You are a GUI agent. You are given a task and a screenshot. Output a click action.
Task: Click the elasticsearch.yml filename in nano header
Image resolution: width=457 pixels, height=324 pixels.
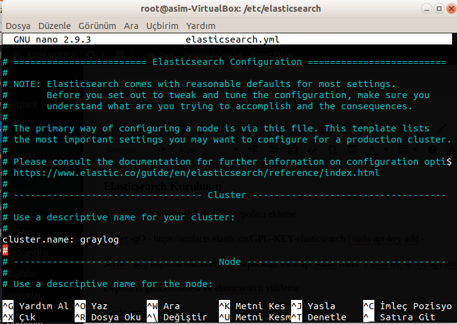click(233, 39)
